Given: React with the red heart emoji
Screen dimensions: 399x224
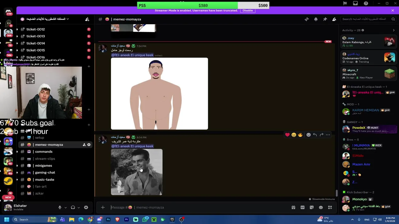Looking at the screenshot, I should (x=287, y=135).
